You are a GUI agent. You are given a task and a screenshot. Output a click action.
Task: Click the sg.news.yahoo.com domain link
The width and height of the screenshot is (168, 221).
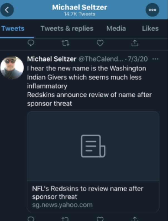(62, 205)
